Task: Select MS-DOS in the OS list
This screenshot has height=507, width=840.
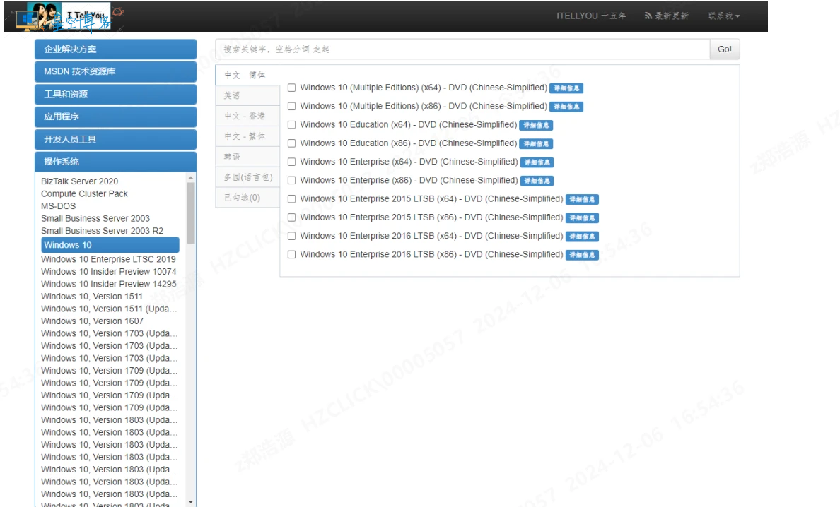Action: pos(59,206)
